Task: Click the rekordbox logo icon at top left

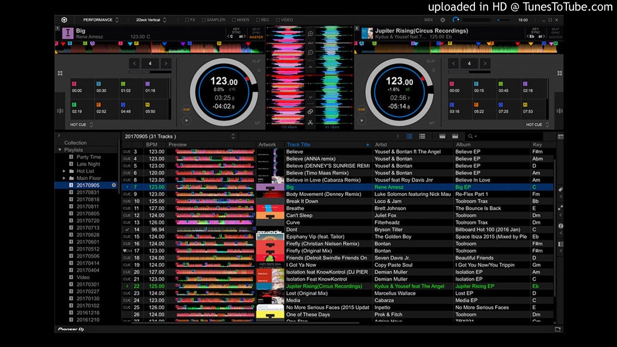Action: click(x=64, y=20)
